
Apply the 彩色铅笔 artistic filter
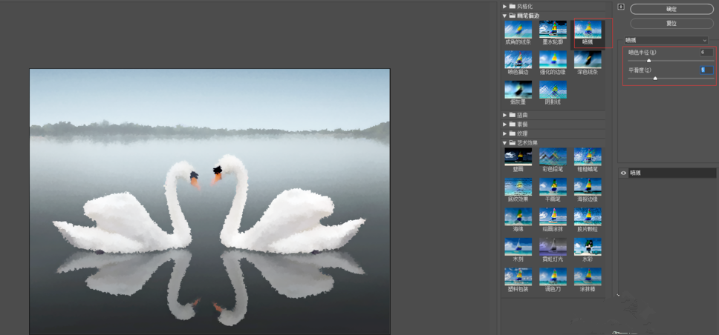pos(553,156)
